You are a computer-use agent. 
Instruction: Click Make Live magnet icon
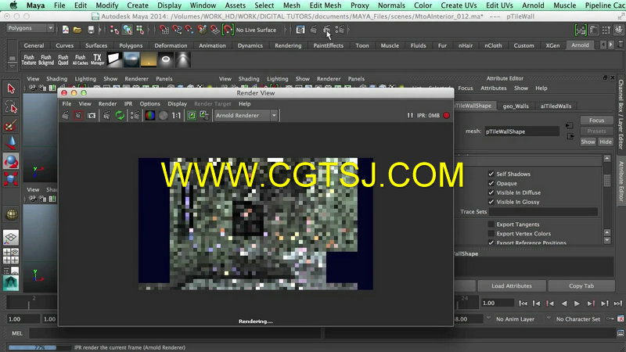228,30
